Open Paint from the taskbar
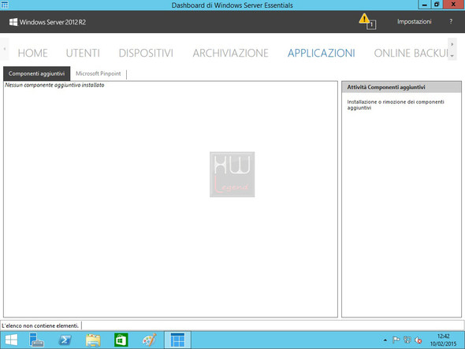 [x=149, y=340]
